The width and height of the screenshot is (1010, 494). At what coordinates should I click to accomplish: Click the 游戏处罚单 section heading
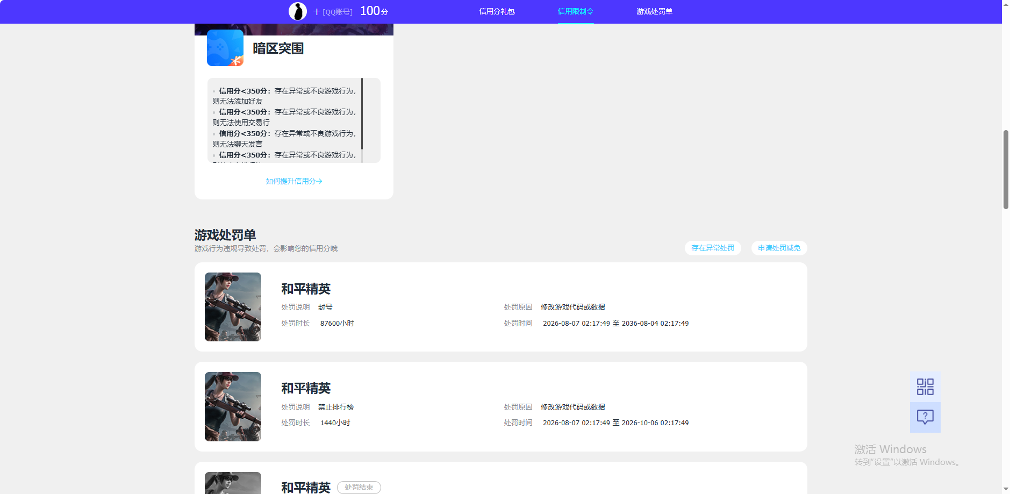(x=225, y=235)
